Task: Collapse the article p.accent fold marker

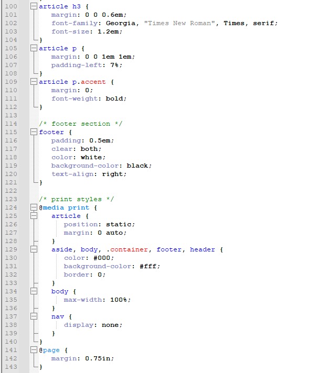Action: point(34,82)
